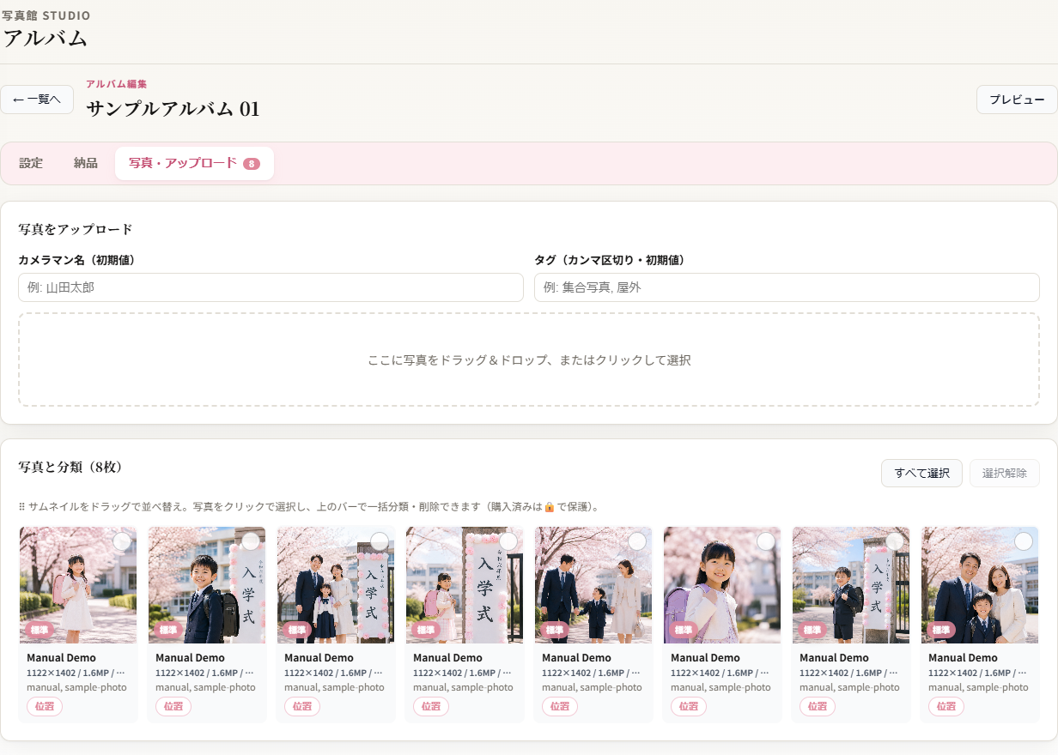Click 位置 under the girl-in-white-dress path photo
The image size is (1058, 755).
pyautogui.click(x=45, y=706)
